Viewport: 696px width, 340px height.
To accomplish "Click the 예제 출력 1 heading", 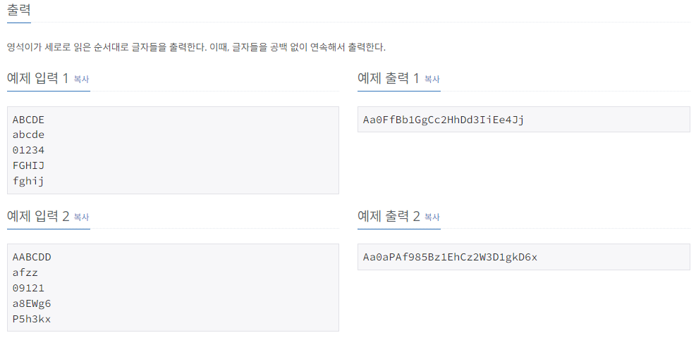I will point(389,78).
